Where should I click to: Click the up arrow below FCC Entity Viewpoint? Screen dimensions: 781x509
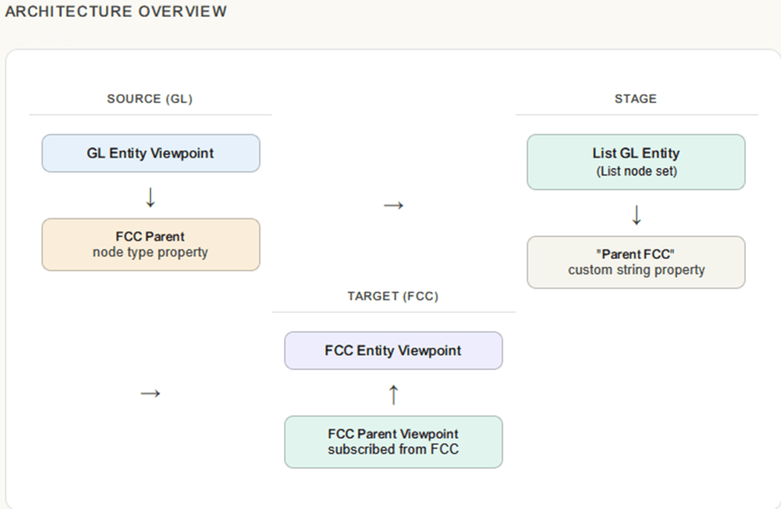coord(393,395)
